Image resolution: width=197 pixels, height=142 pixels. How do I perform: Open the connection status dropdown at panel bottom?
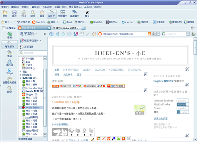[x=45, y=139]
